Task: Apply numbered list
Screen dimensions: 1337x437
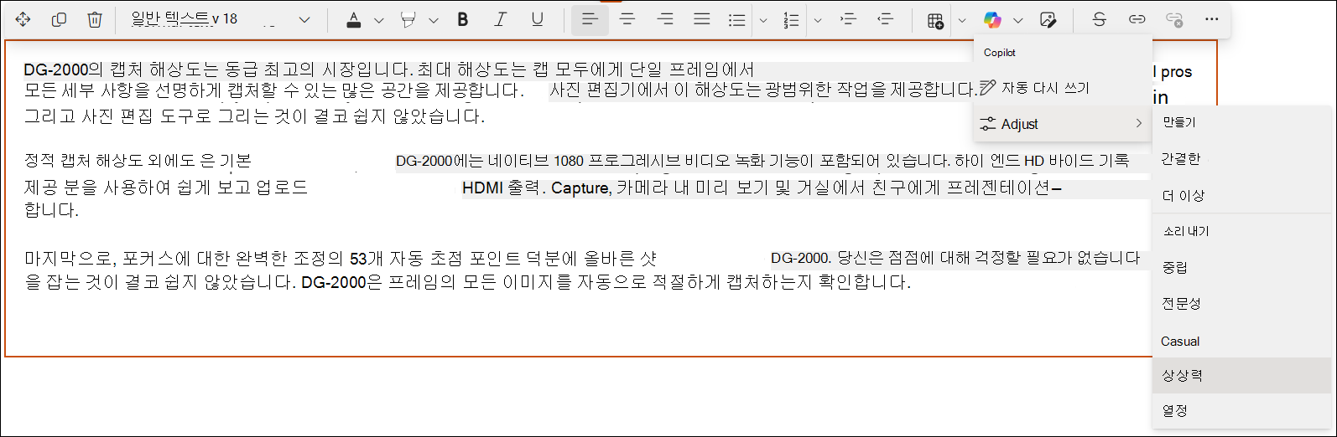Action: (791, 20)
